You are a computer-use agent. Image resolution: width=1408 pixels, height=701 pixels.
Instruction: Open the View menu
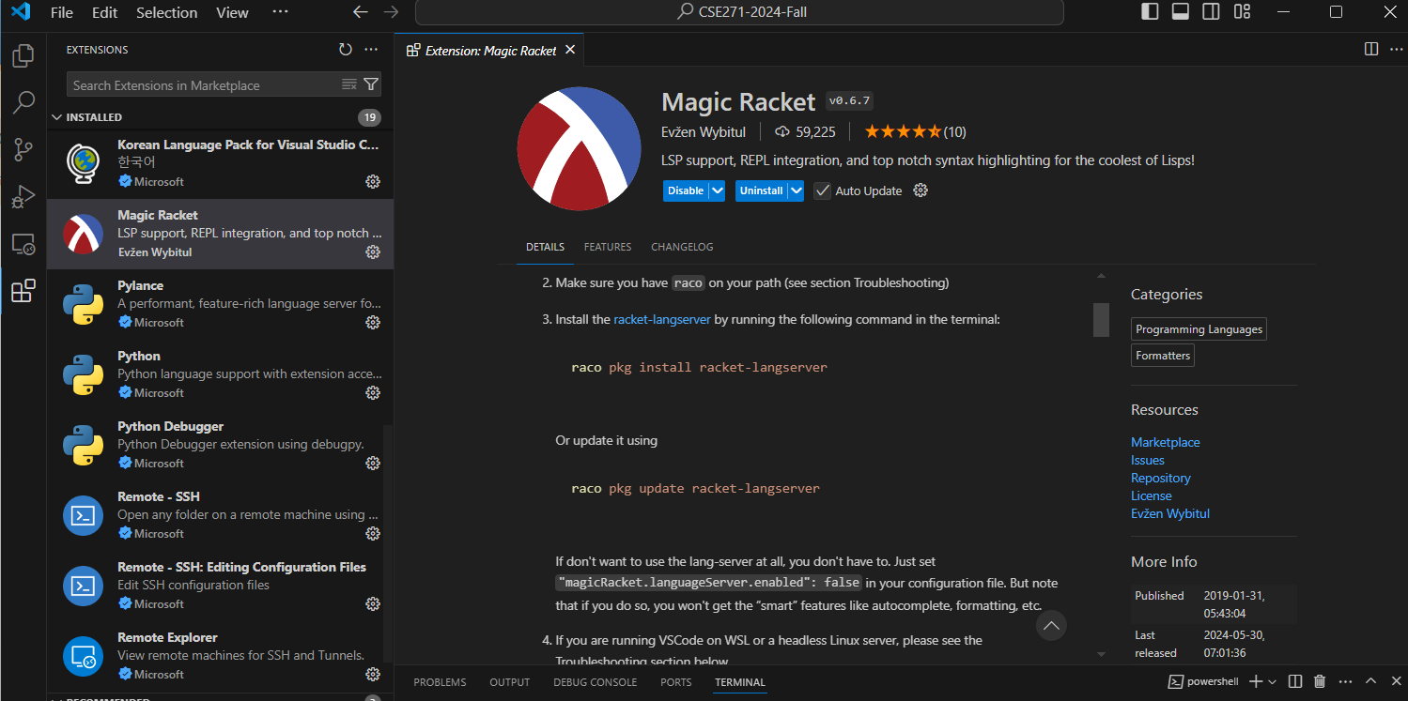point(232,12)
